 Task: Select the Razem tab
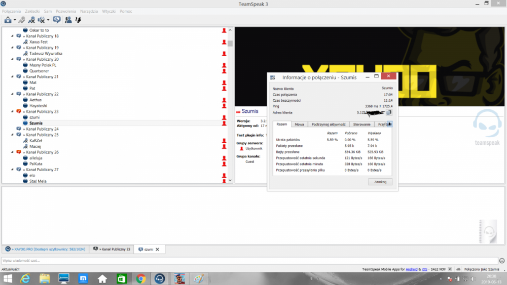pos(281,124)
